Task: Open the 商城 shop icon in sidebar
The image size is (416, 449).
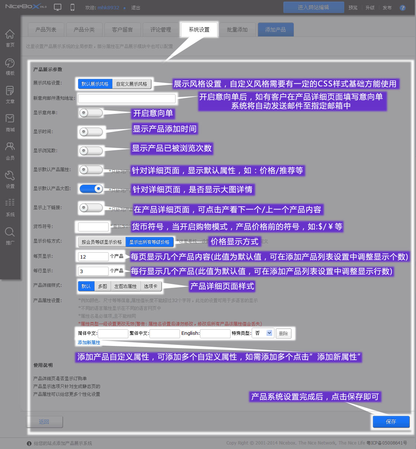Action: (x=10, y=119)
